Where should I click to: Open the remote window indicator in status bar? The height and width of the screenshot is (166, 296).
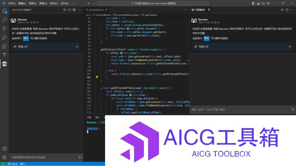3,164
